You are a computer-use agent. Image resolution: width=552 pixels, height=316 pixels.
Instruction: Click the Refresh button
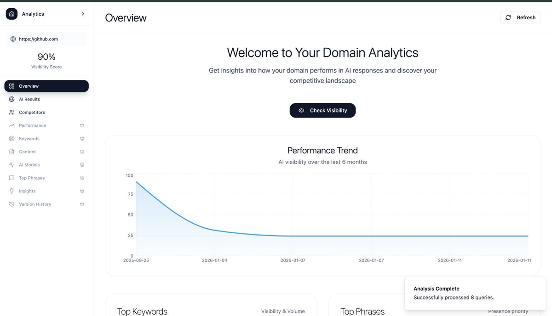pyautogui.click(x=520, y=17)
